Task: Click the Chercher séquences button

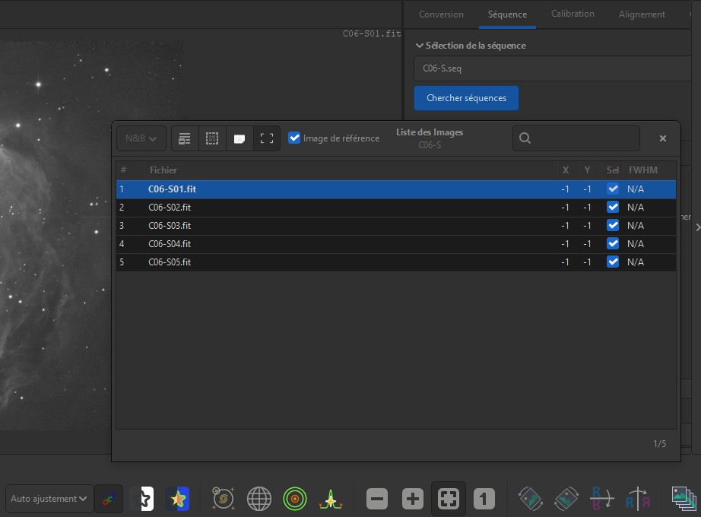Action: (466, 98)
